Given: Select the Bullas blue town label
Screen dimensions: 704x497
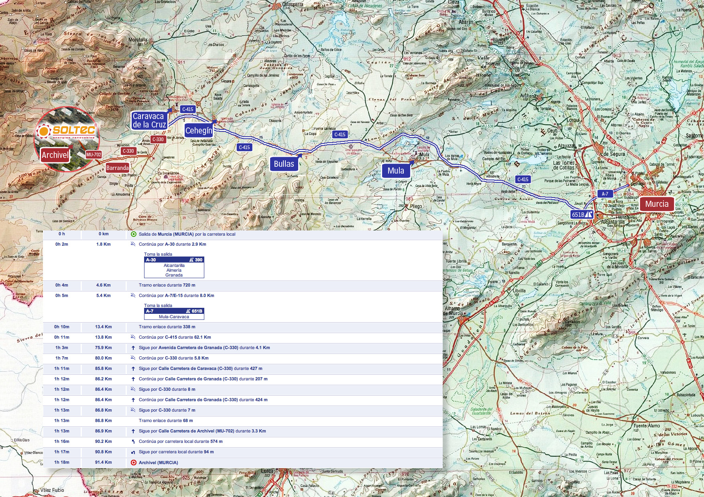Looking at the screenshot, I should pos(284,164).
